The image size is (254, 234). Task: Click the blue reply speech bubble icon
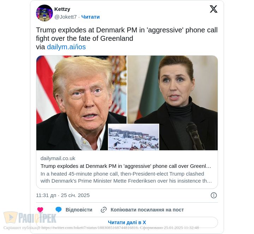[x=59, y=209]
